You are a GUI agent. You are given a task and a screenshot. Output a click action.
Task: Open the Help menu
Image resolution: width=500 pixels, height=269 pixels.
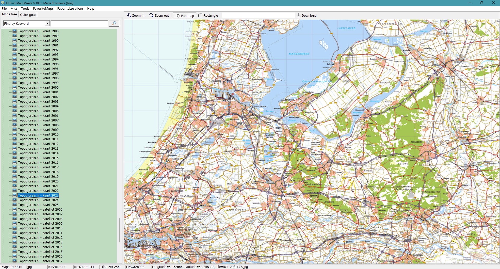[x=91, y=9]
